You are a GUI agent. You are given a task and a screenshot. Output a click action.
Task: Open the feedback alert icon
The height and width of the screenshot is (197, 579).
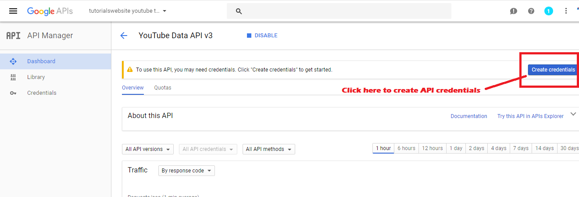pyautogui.click(x=514, y=11)
